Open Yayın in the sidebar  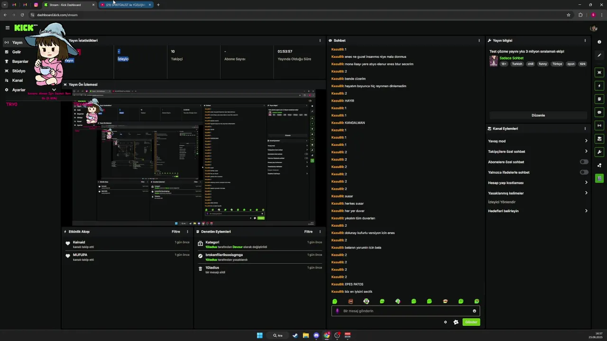(17, 42)
